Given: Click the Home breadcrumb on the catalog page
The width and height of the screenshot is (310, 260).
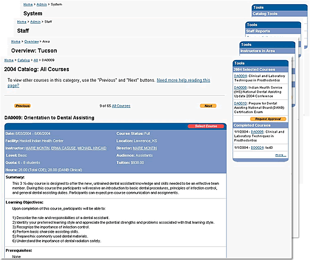Looking at the screenshot, I should click(x=9, y=60).
